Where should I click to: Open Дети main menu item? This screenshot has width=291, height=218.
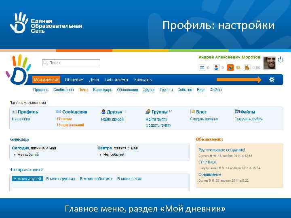tap(94, 80)
